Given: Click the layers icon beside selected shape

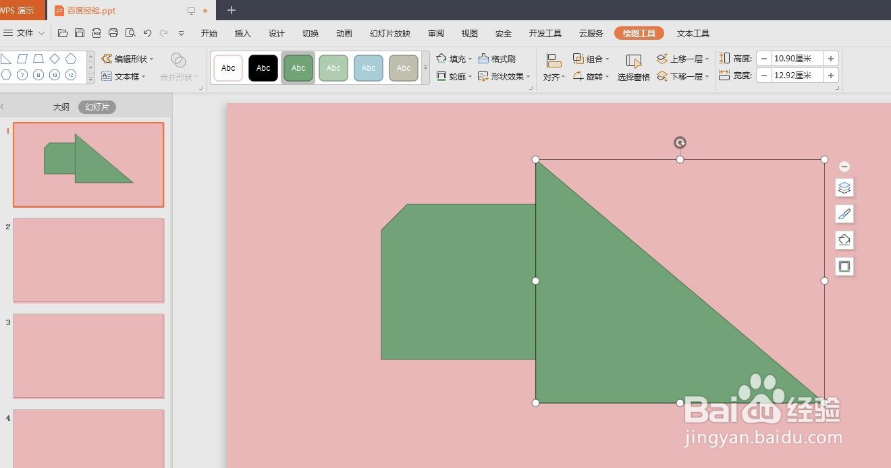Looking at the screenshot, I should tap(844, 187).
